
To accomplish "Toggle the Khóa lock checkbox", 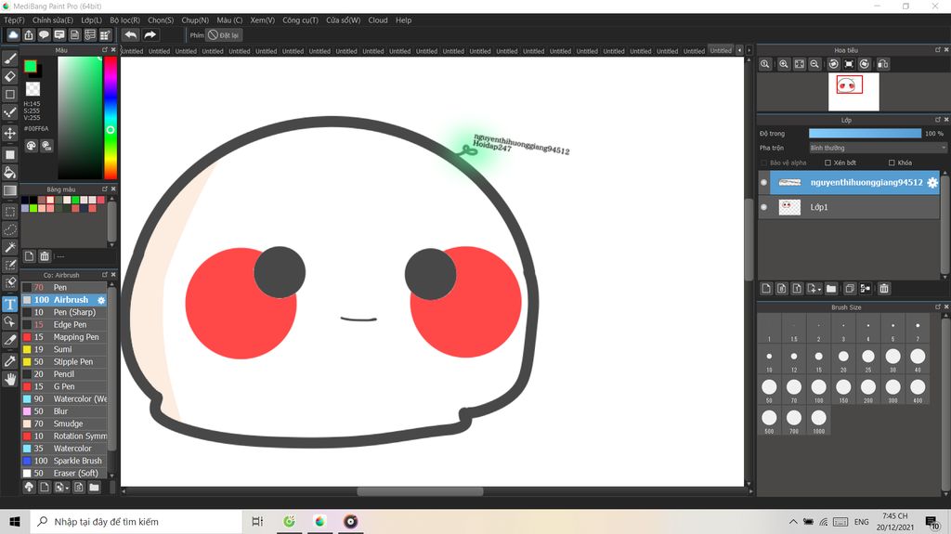I will click(x=892, y=163).
